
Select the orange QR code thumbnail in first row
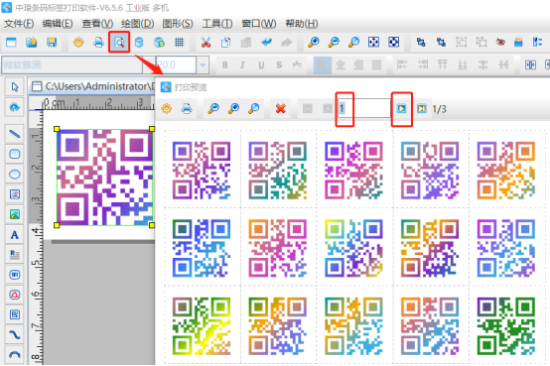click(506, 170)
